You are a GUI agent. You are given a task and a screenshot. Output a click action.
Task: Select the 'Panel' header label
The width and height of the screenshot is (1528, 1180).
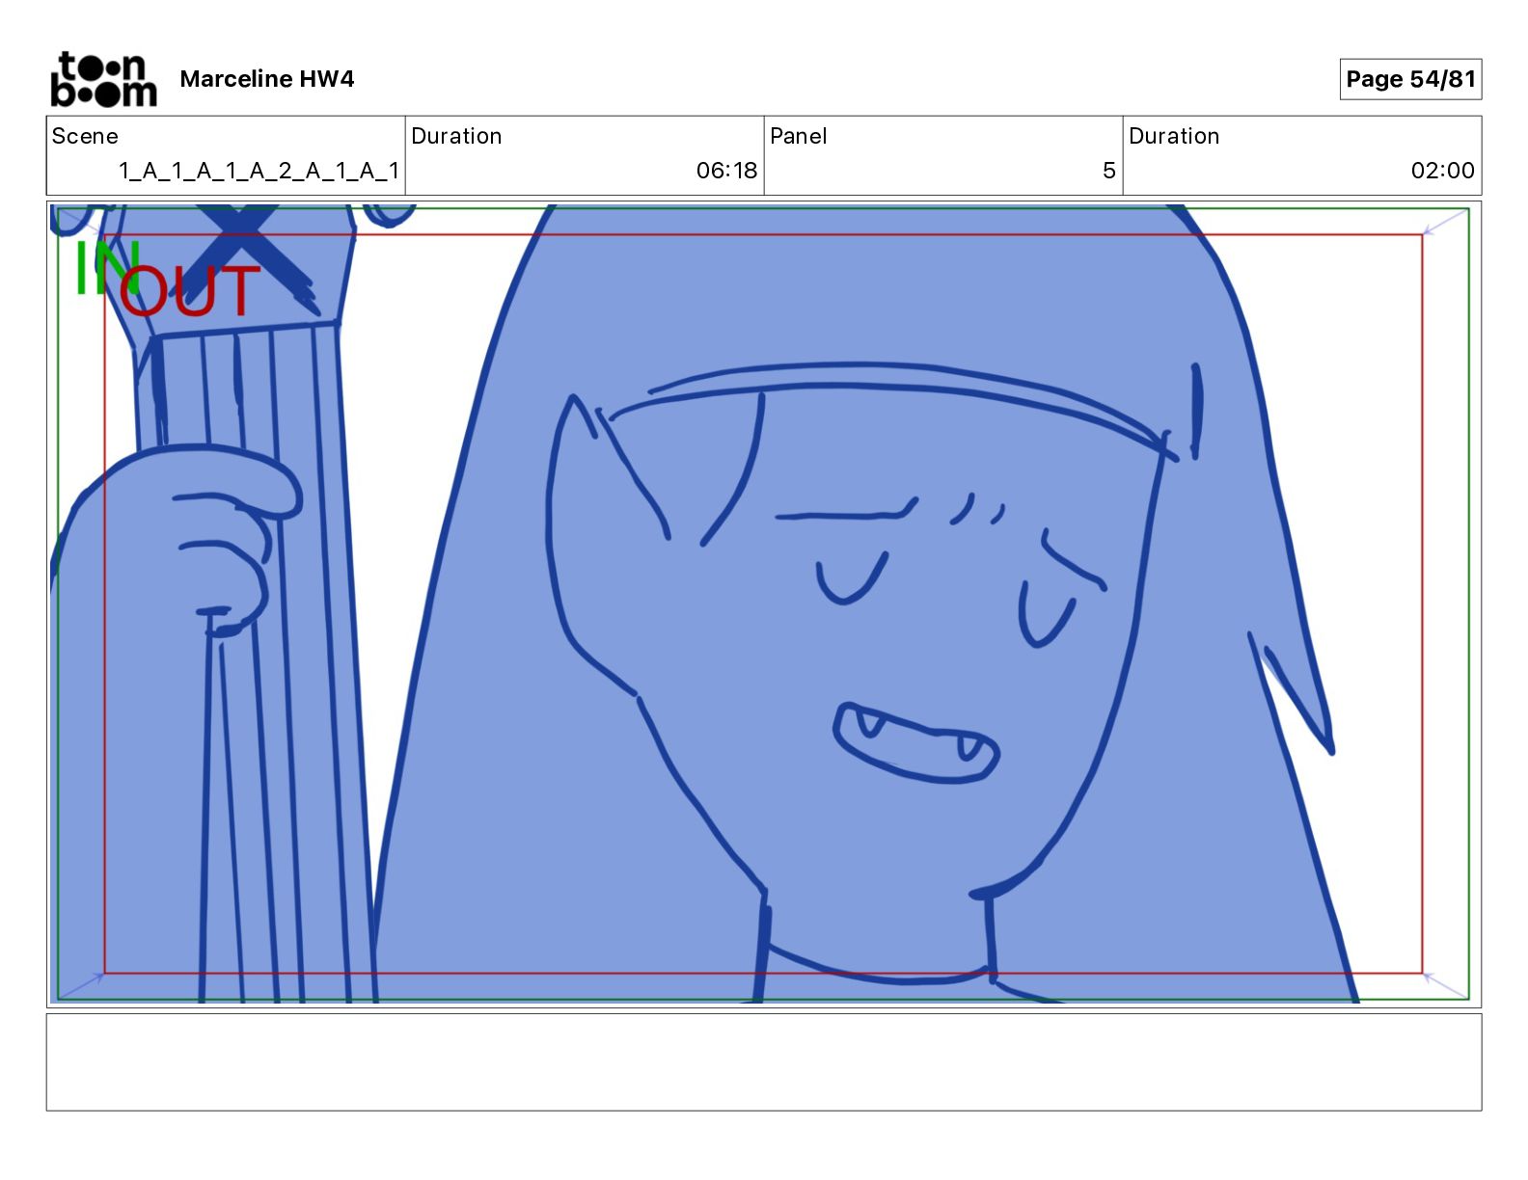click(x=799, y=136)
